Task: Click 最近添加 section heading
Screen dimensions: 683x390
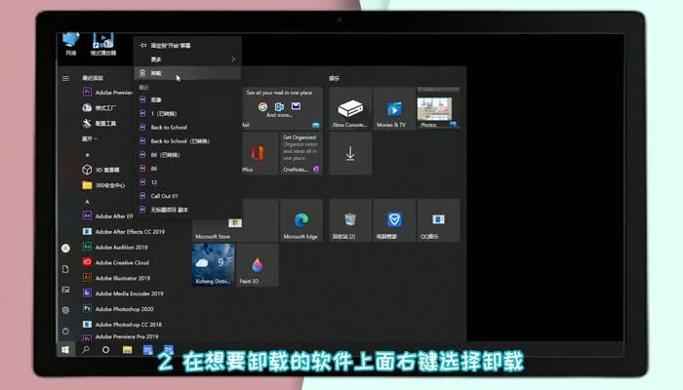Action: (x=93, y=78)
